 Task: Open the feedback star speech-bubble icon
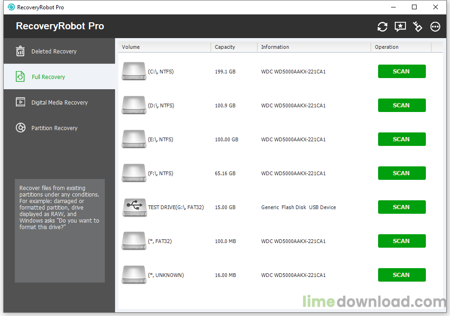pyautogui.click(x=400, y=27)
